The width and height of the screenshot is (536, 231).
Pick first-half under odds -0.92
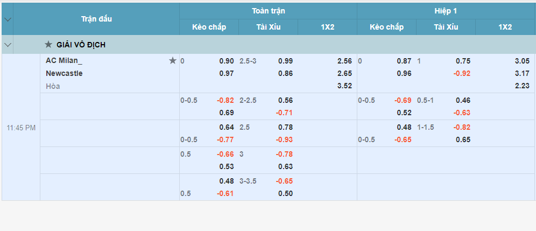coord(462,74)
